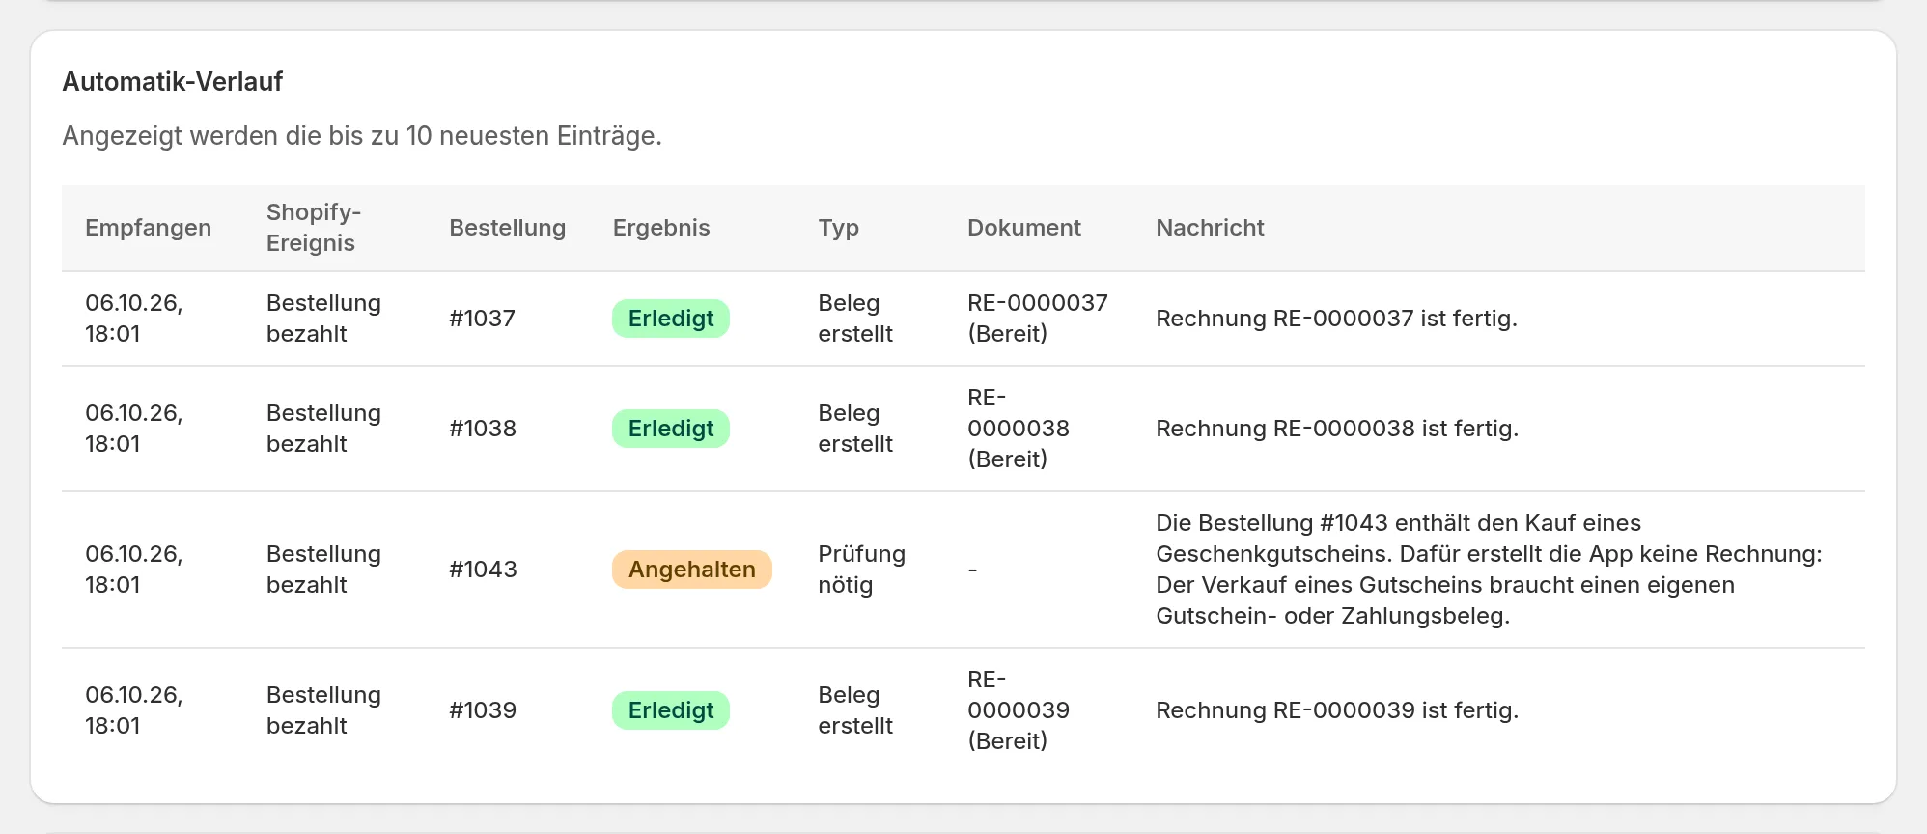Click "Bestellung bezahlt" in the #1043 row
Image resolution: width=1927 pixels, height=834 pixels.
(323, 570)
